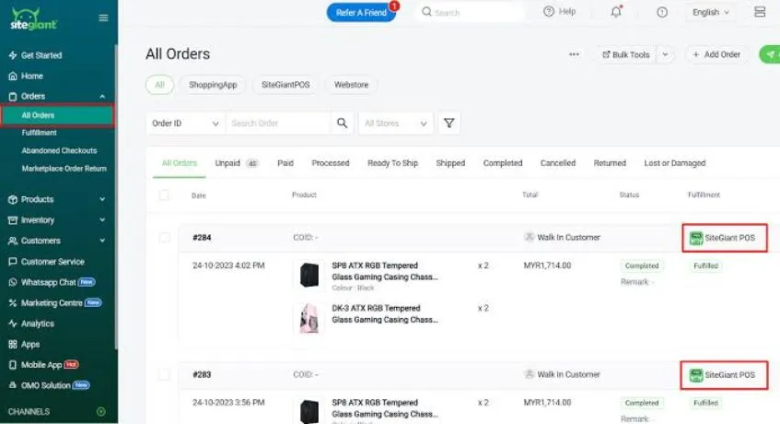The image size is (780, 424).
Task: Tick the select-all orders checkbox
Action: point(164,195)
